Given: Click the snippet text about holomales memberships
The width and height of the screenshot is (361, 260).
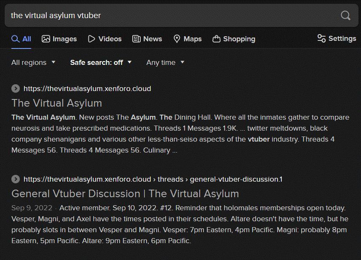Looking at the screenshot, I should [180, 224].
